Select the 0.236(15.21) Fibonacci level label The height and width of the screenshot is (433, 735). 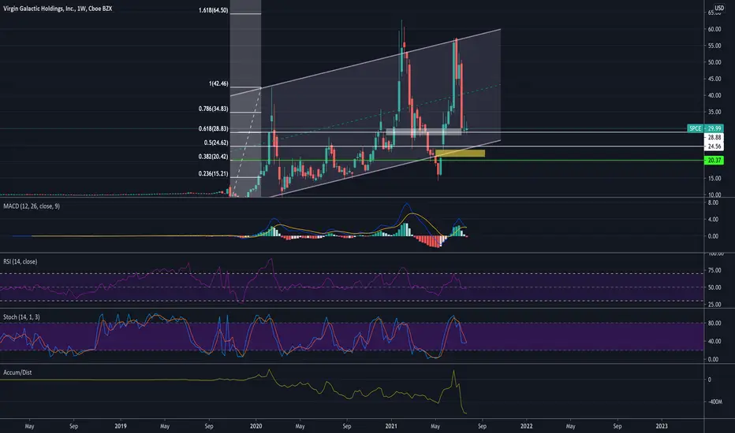213,174
